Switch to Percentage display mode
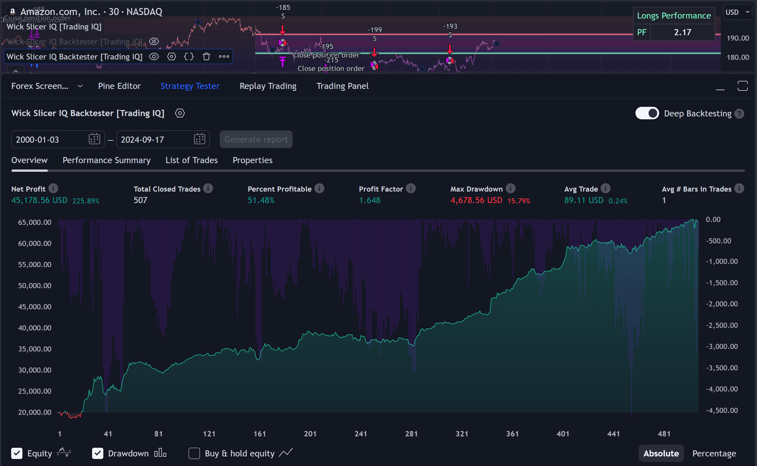This screenshot has height=466, width=757. (714, 453)
